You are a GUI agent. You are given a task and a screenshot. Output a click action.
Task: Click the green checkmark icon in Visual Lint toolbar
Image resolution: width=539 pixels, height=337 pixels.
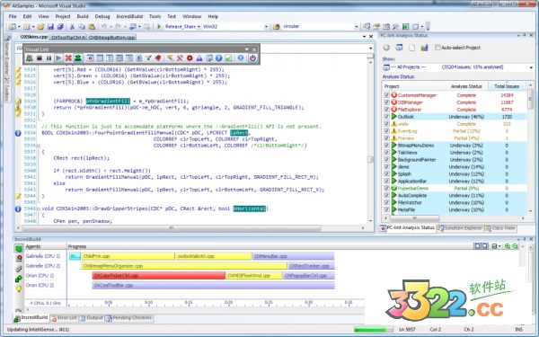tap(228, 58)
